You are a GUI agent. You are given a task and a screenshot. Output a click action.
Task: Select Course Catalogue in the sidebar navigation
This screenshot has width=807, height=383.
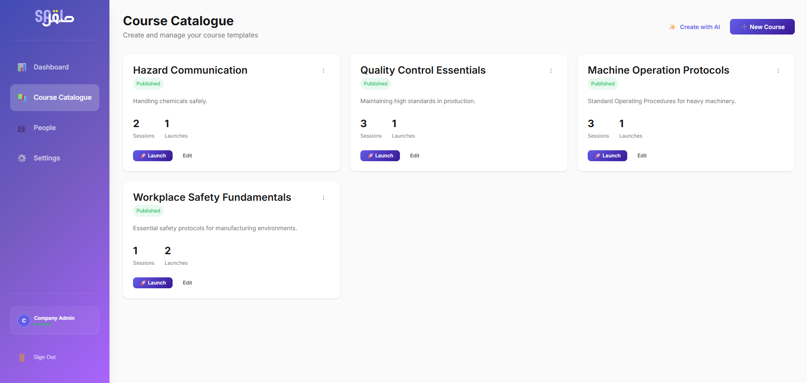click(62, 97)
